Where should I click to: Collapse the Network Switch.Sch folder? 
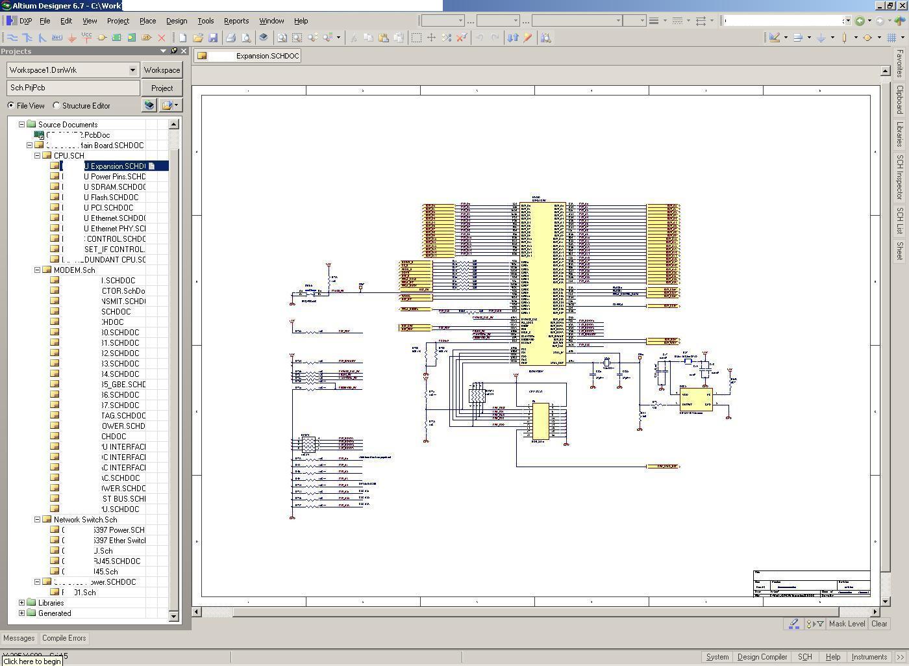click(x=37, y=520)
